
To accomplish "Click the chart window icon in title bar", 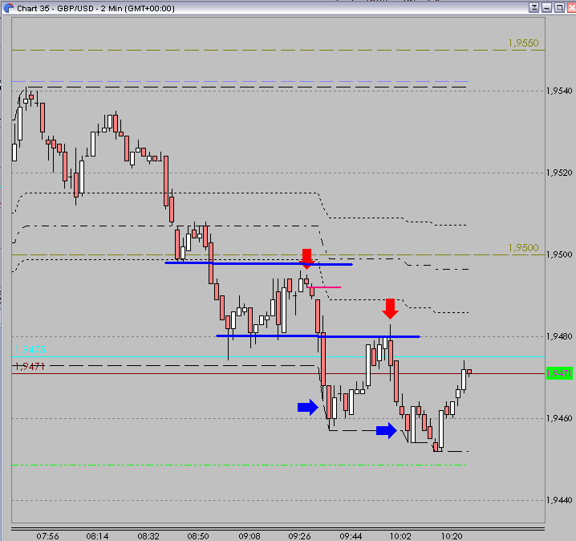I will [x=8, y=8].
